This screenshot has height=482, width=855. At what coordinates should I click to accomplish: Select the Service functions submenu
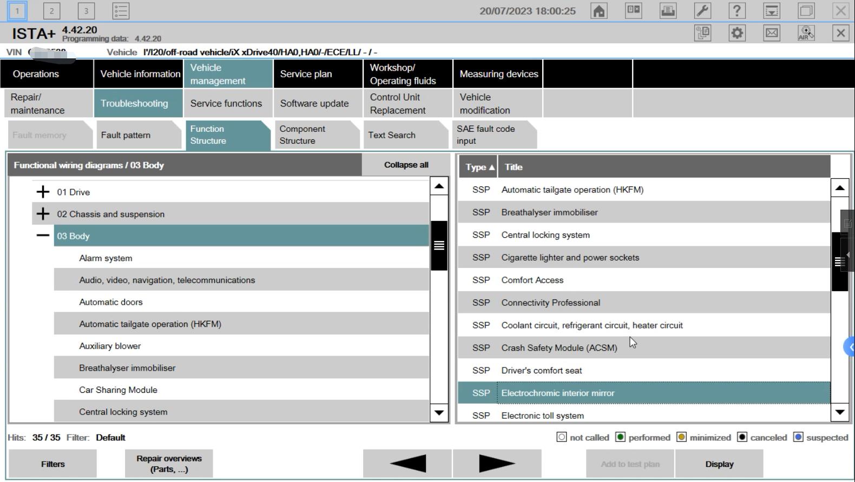tap(228, 103)
